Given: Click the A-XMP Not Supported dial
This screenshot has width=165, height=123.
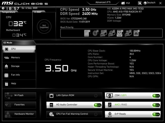Looking at the screenshot, I should coord(44,26).
